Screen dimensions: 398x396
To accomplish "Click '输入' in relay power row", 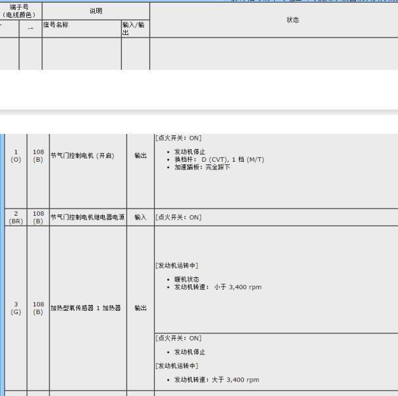I will [140, 217].
